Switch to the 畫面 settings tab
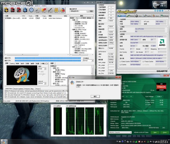The width and height of the screenshot is (170, 144). pyautogui.click(x=32, y=63)
